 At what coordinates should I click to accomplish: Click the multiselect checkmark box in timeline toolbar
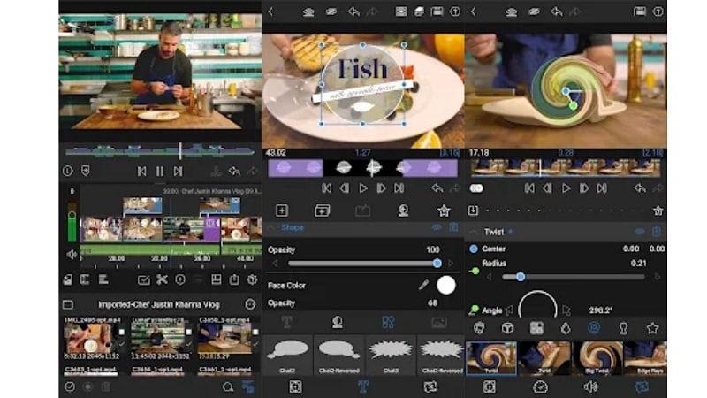tap(143, 280)
